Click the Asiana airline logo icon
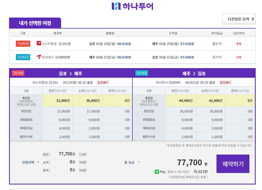 (39, 57)
